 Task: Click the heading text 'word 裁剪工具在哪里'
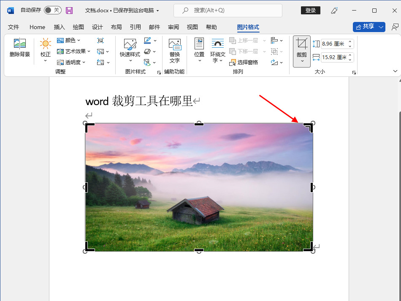tap(139, 101)
